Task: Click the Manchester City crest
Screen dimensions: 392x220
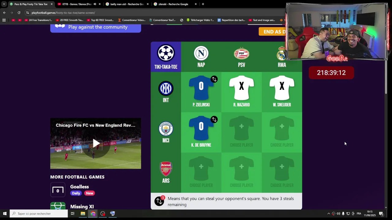Action: coord(166,129)
